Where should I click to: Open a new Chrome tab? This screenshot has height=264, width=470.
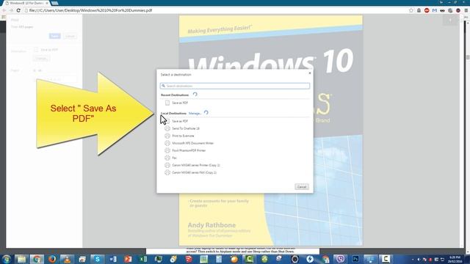[54, 3]
